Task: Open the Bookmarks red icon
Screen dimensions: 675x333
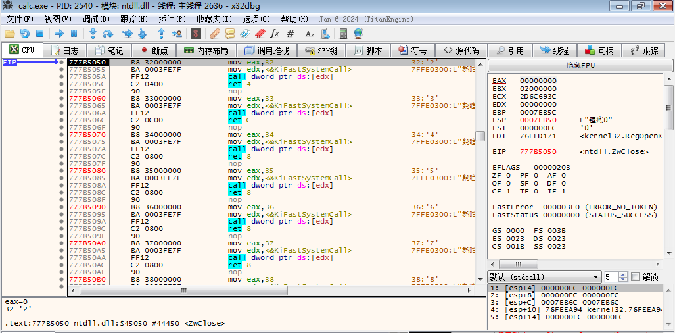Action: [260, 33]
